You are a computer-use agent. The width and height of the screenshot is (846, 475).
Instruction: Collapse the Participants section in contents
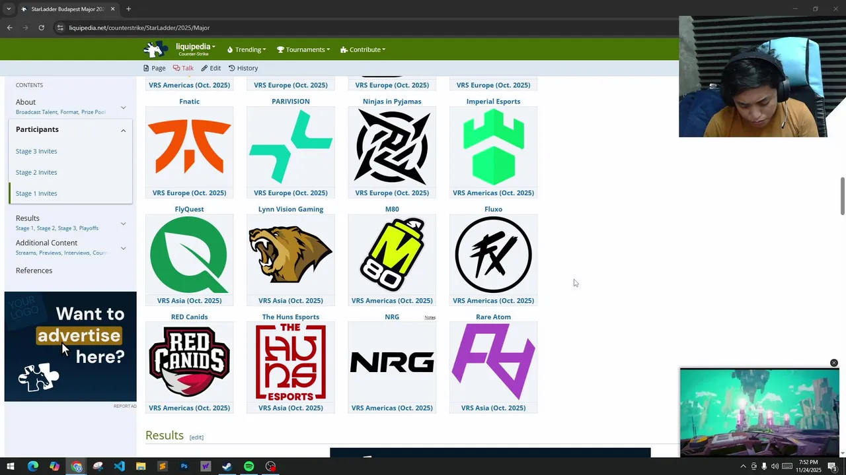pyautogui.click(x=123, y=131)
